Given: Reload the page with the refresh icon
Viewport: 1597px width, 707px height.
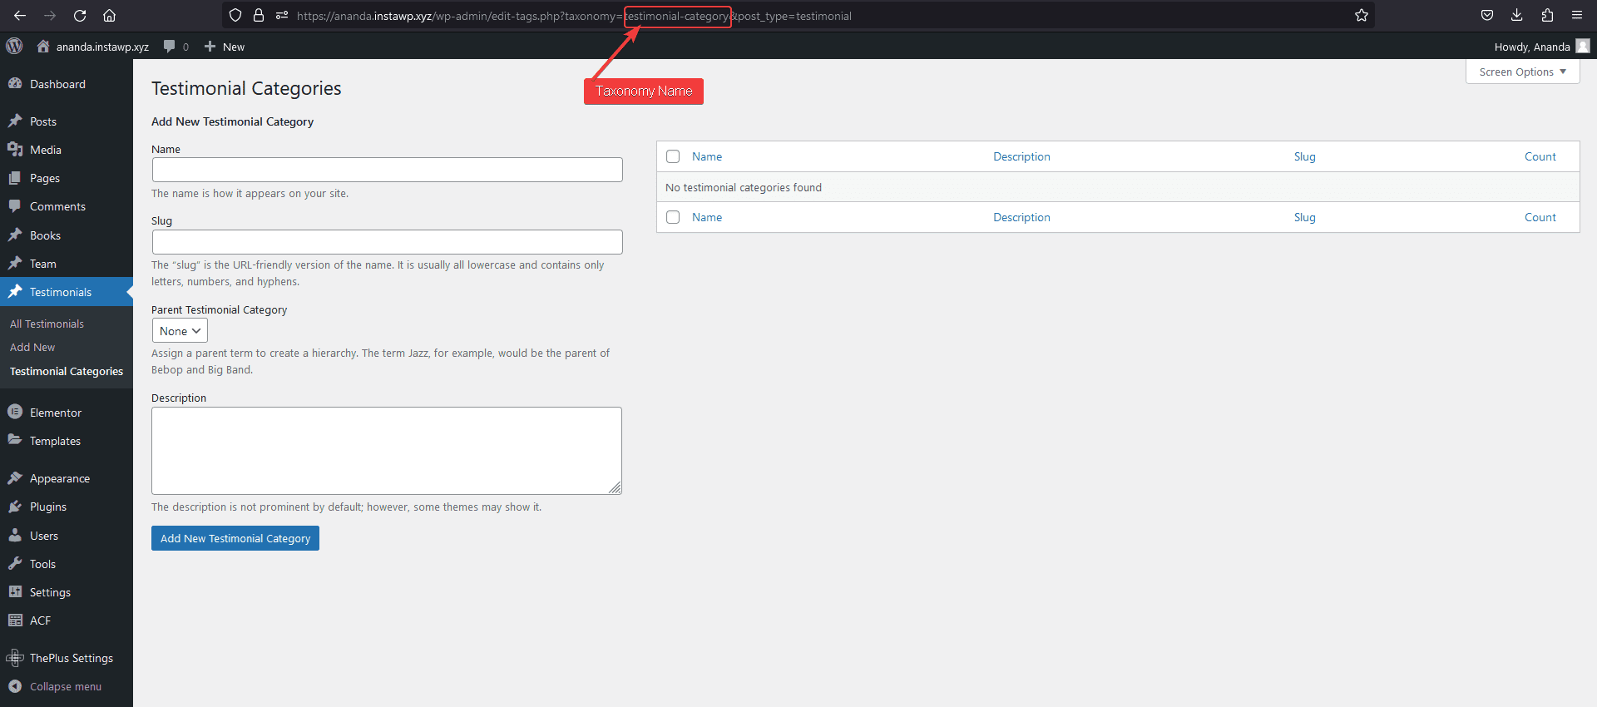Looking at the screenshot, I should (x=80, y=16).
